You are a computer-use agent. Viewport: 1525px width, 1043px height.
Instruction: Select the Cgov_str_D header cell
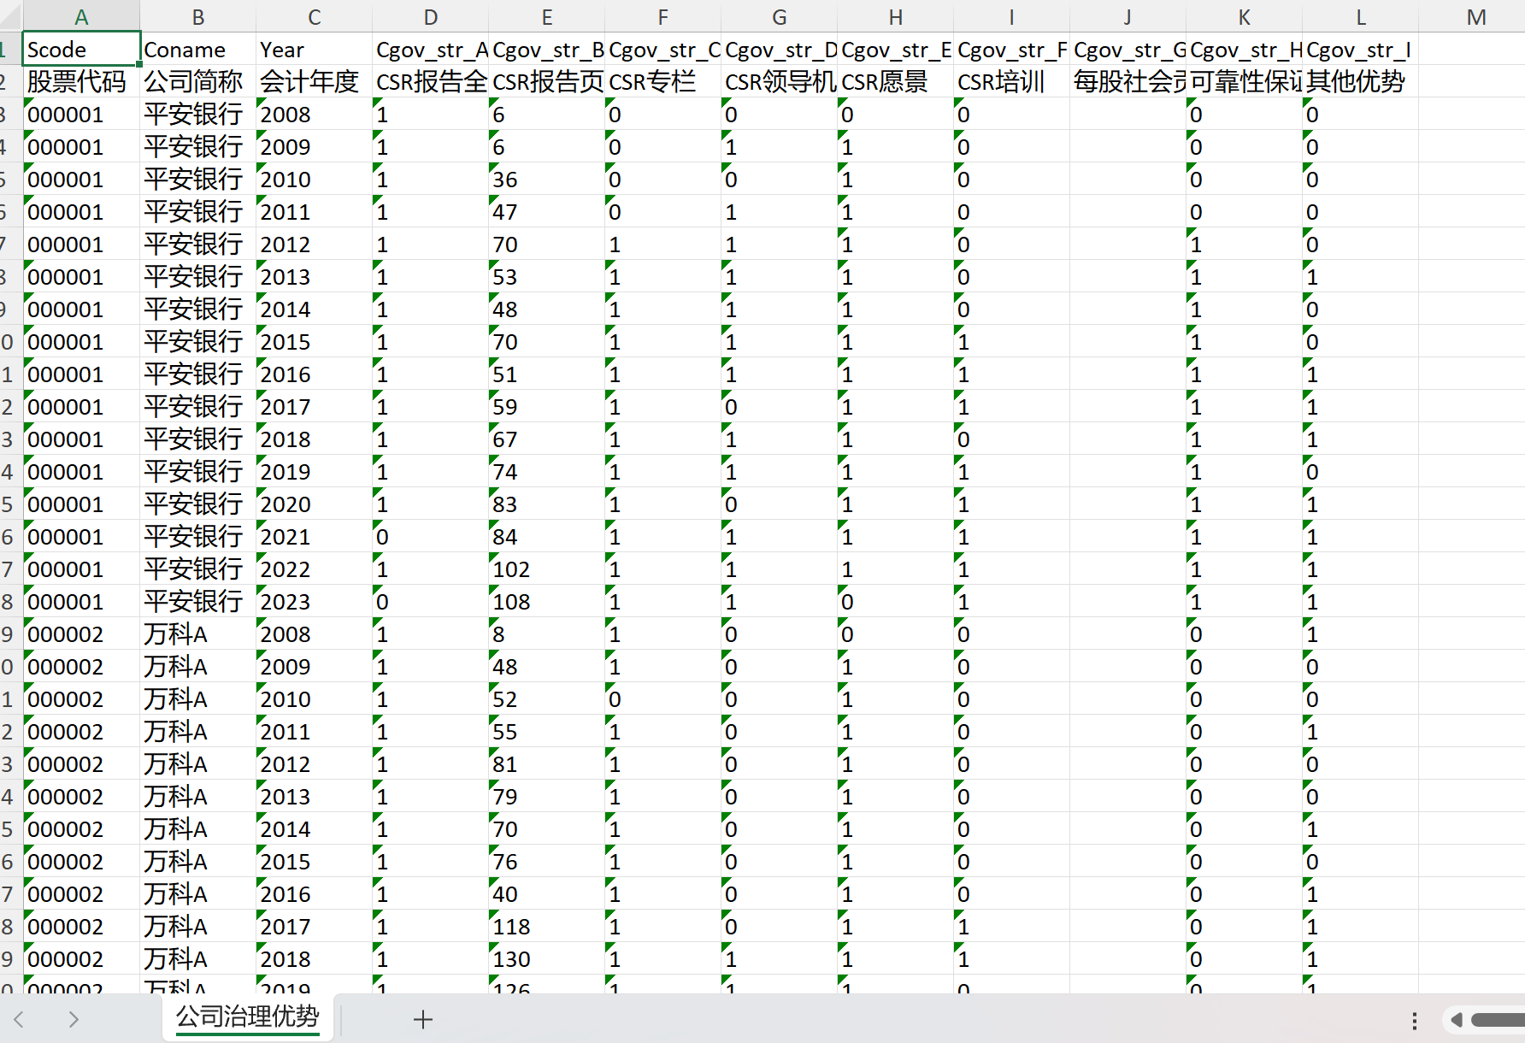[x=779, y=49]
